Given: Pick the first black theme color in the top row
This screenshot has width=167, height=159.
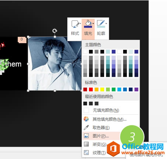Looking at the screenshot, I should [91, 52].
